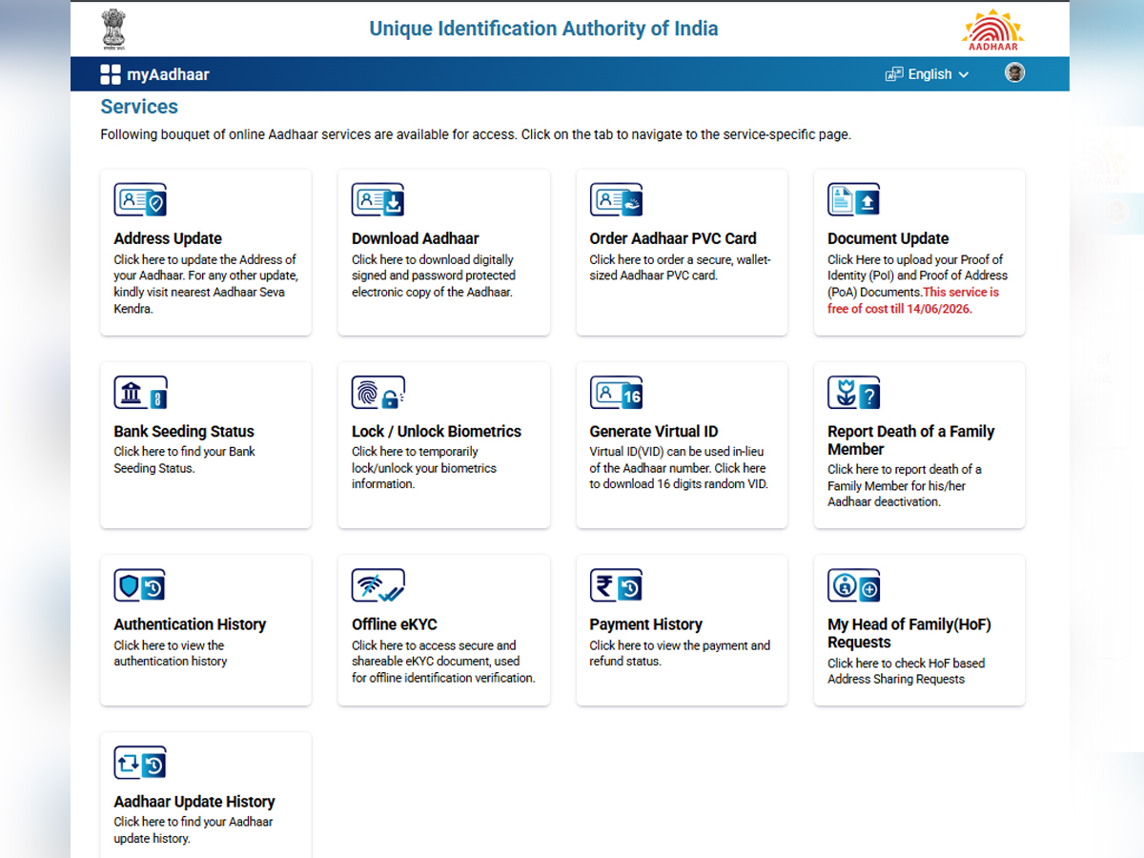Screen dimensions: 1144x858
Task: Click the Address Update card icon
Action: point(140,200)
